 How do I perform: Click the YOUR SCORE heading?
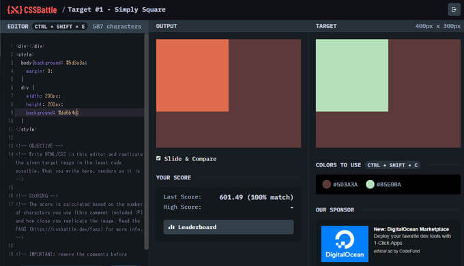[x=173, y=177]
